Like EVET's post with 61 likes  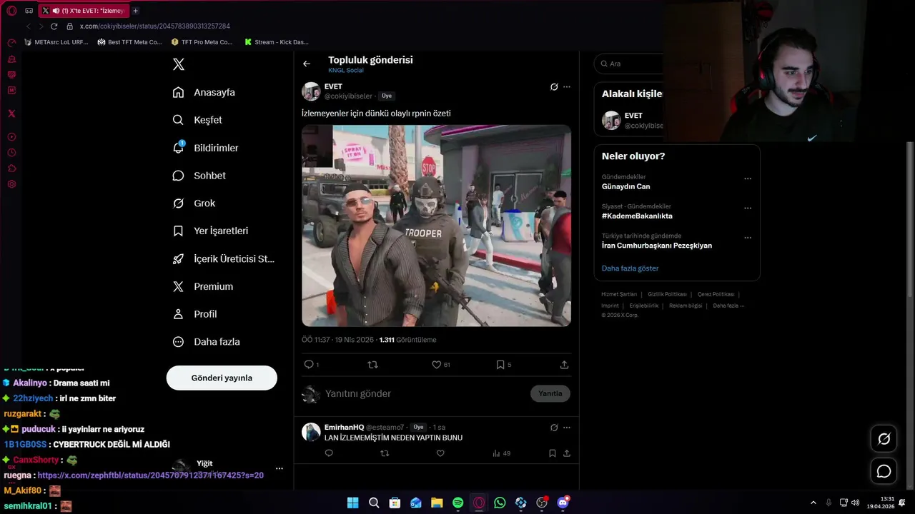click(x=436, y=364)
